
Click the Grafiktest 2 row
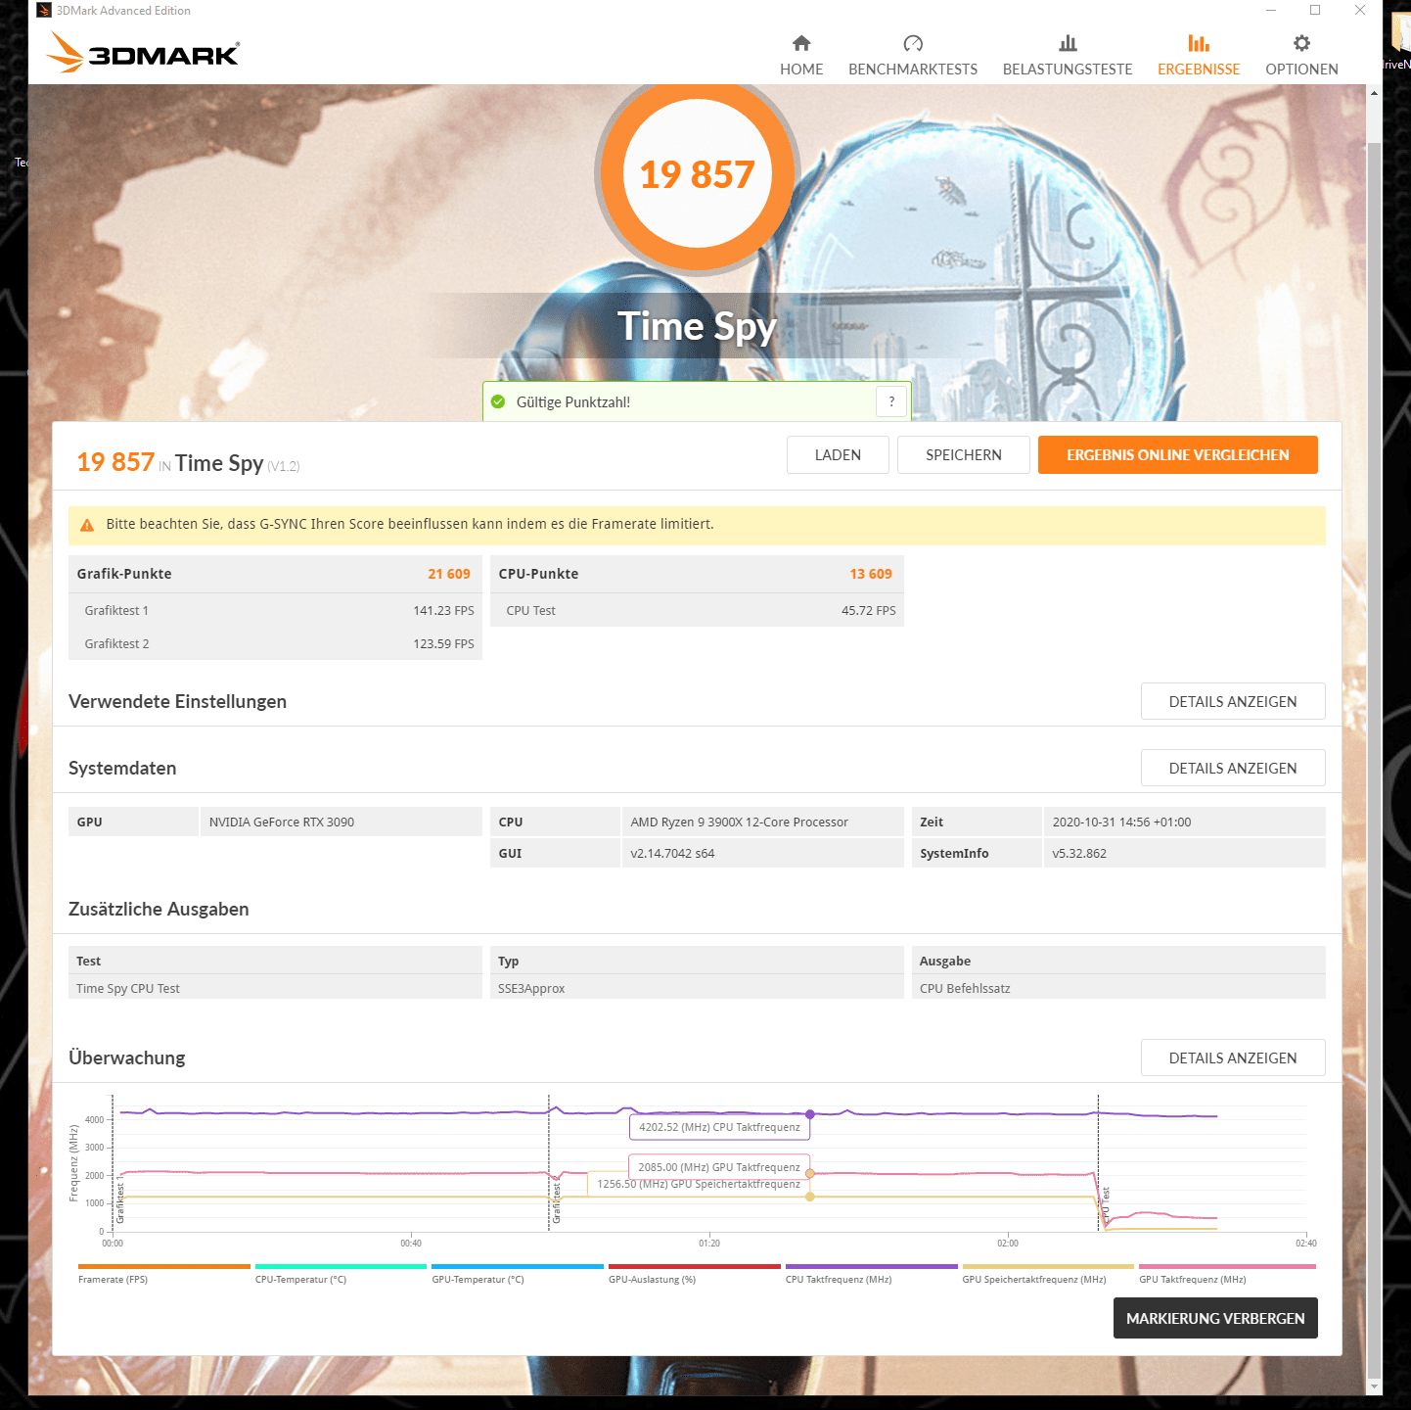click(275, 643)
